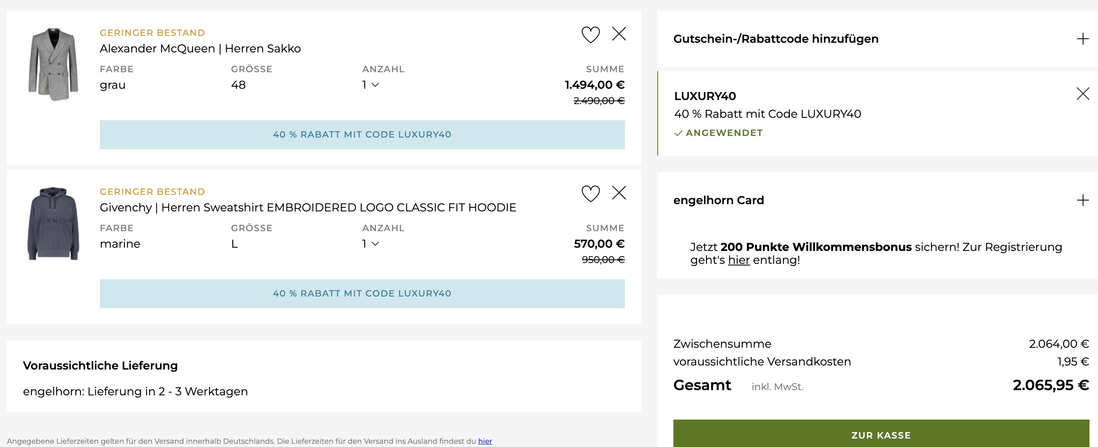Image resolution: width=1098 pixels, height=447 pixels.
Task: Expand the engelhorn Card section
Action: point(1082,200)
